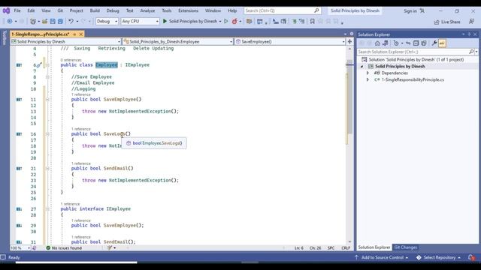Switch to the Git Changes tab
Image resolution: width=481 pixels, height=270 pixels.
pyautogui.click(x=405, y=247)
